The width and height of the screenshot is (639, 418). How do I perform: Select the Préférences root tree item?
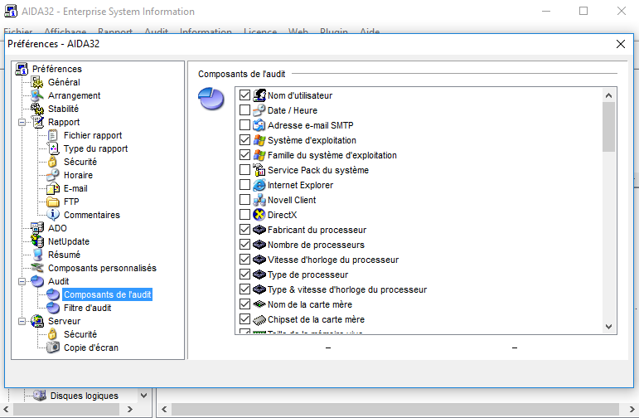coord(57,69)
